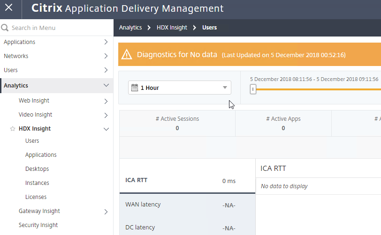Click the HDX Insight breadcrumb link

pyautogui.click(x=172, y=28)
